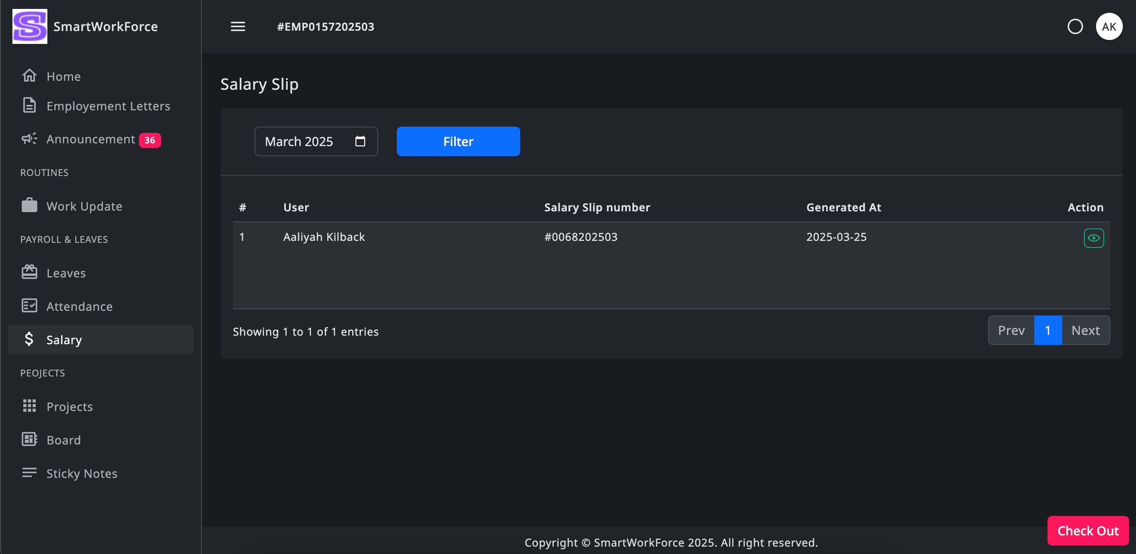
Task: Click the red Check Out button
Action: coord(1087,530)
